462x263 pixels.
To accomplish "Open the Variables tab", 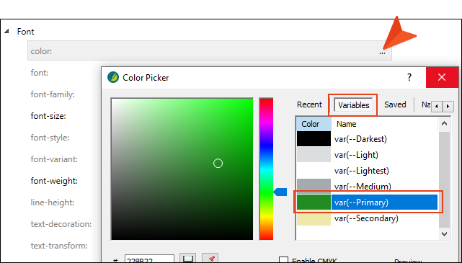I will coord(354,105).
